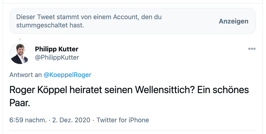The height and width of the screenshot is (134, 266).
Task: Click the display name Philipp Kutter
Action: [57, 49]
